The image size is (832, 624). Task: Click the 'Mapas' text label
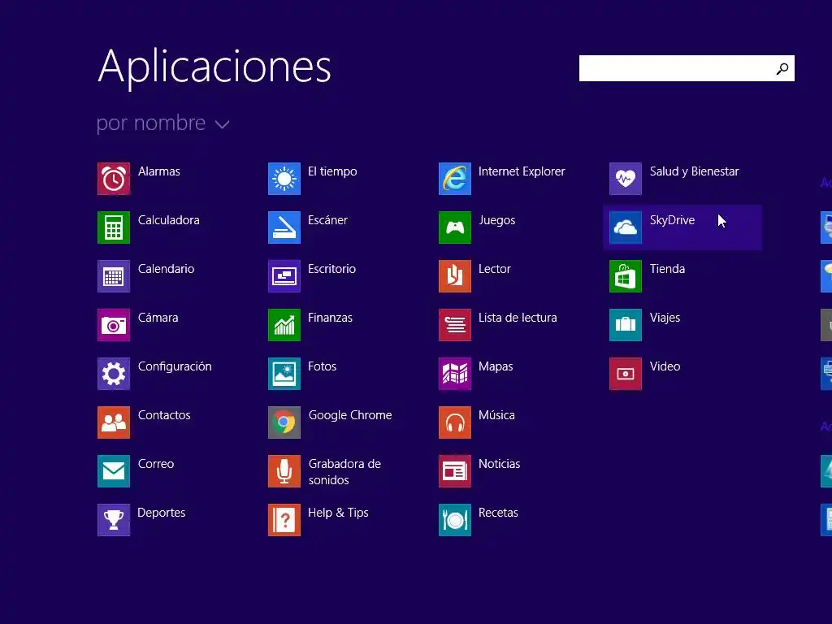click(496, 366)
